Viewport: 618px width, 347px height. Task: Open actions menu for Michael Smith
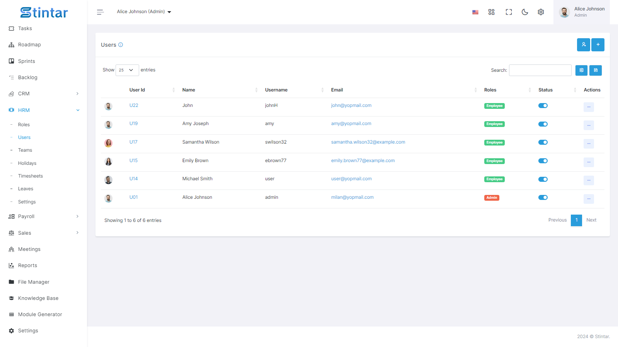[x=589, y=180]
